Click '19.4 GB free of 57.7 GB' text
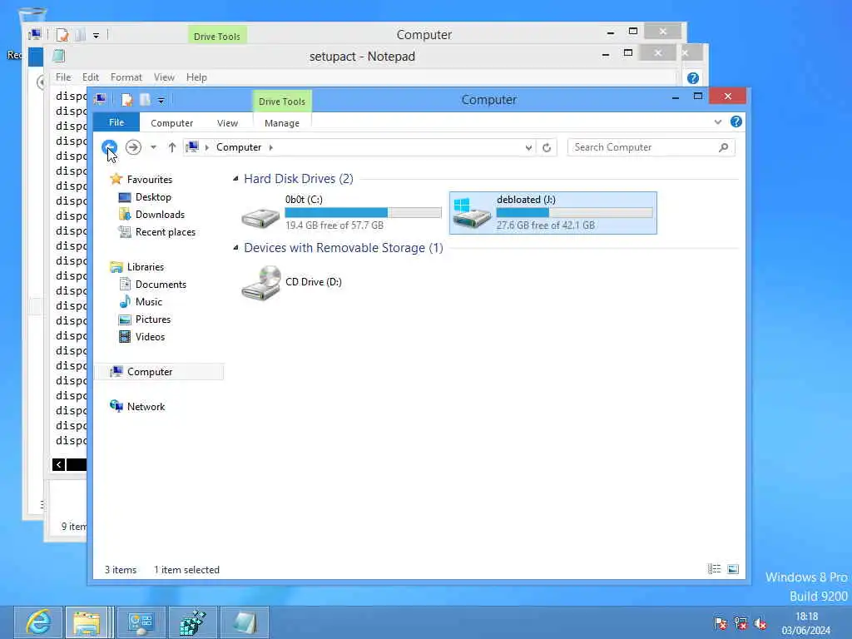This screenshot has width=852, height=639. click(x=334, y=225)
